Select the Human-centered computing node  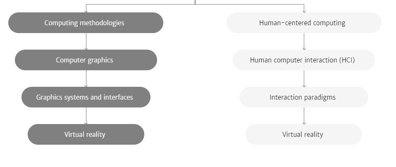point(304,23)
